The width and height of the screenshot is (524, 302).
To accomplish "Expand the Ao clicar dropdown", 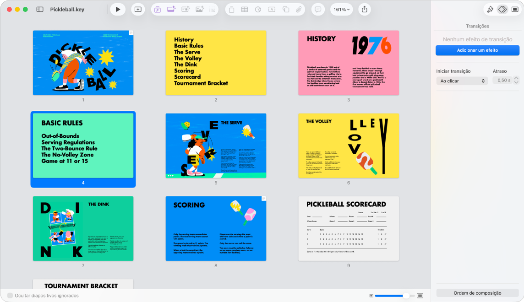I will (x=462, y=81).
